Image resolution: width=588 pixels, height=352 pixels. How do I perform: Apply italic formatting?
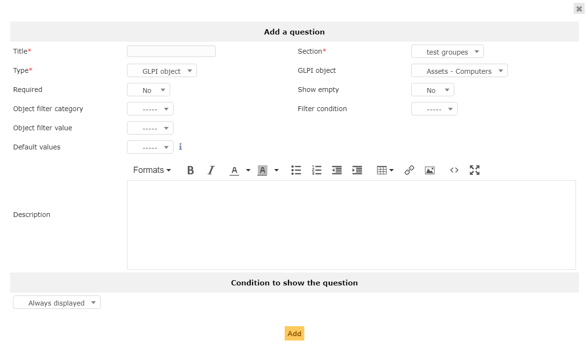(211, 170)
